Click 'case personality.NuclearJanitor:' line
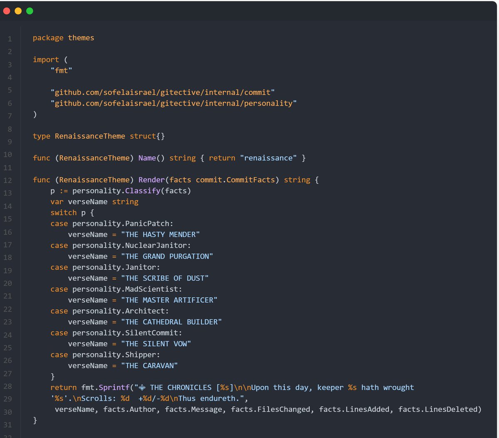 click(x=121, y=245)
